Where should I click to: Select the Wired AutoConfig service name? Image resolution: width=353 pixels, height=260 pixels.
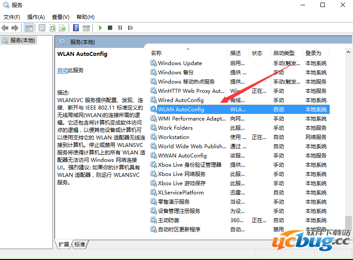click(181, 100)
